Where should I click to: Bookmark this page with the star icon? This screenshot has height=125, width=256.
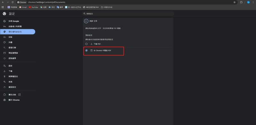[235, 2]
